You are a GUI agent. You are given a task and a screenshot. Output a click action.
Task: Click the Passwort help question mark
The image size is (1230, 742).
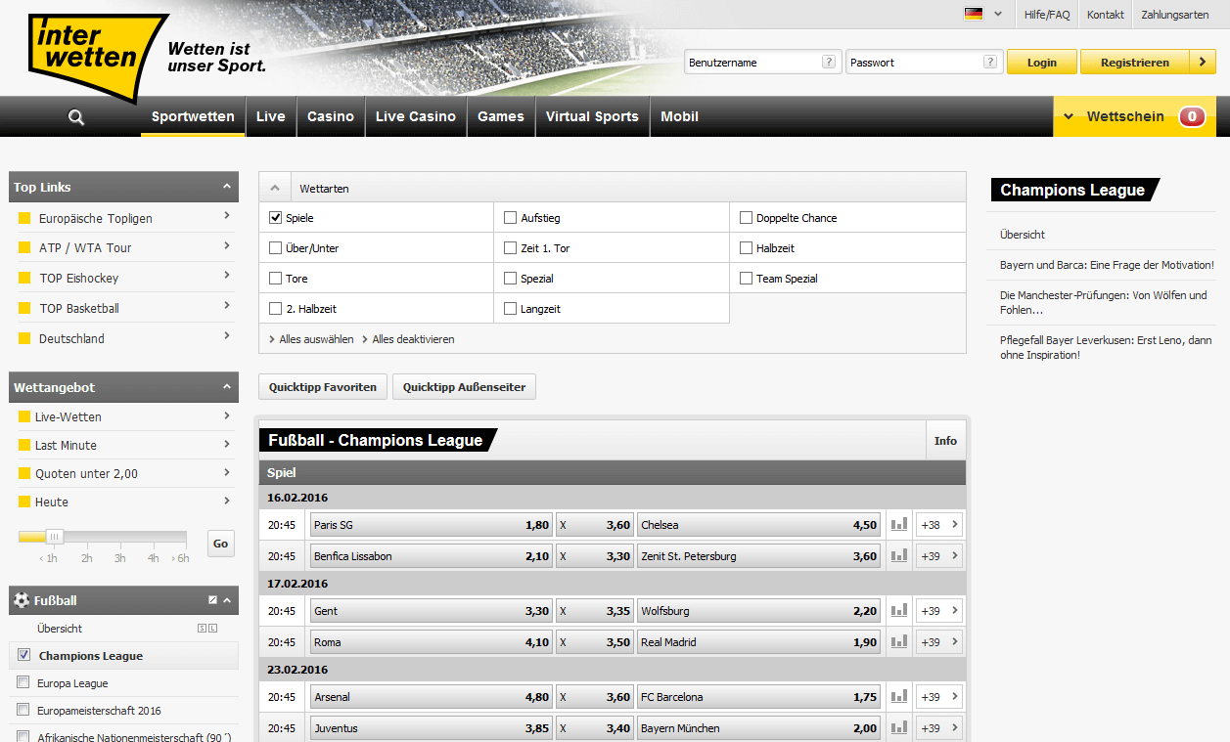pos(990,62)
